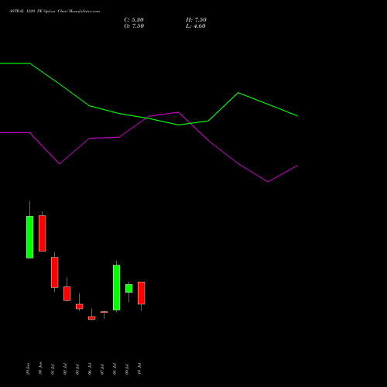Viewport: 387px width, 387px height.
Task: Click the small red candle for 06 Jul
Action: pos(92,318)
